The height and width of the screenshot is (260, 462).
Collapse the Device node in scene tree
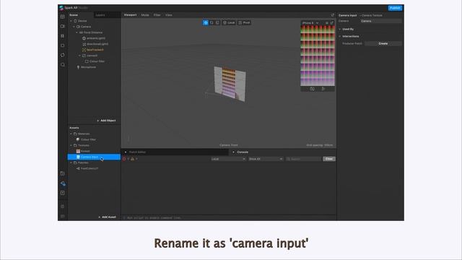[x=71, y=21]
